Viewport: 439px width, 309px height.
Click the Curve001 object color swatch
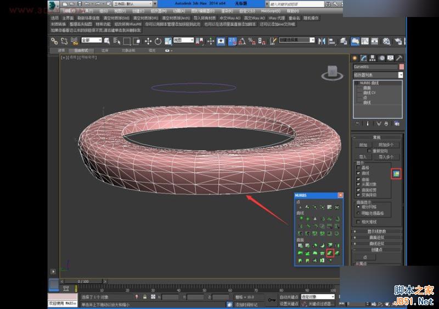point(401,67)
